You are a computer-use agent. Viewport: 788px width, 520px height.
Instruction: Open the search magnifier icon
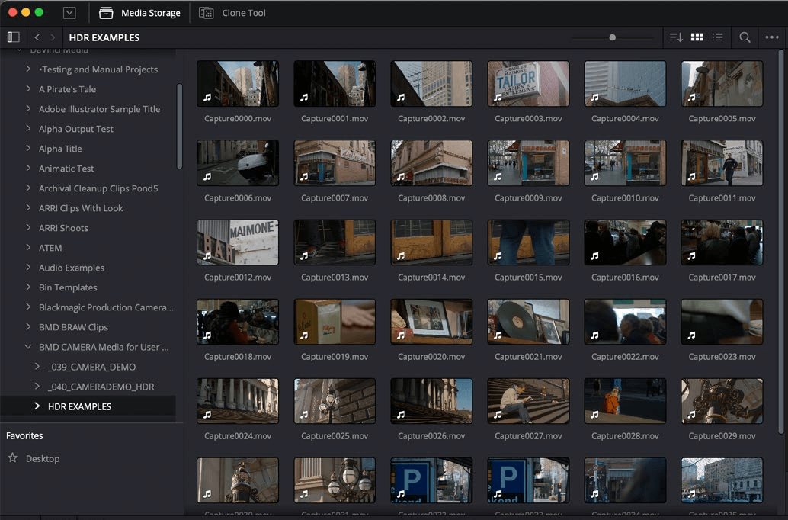tap(745, 37)
